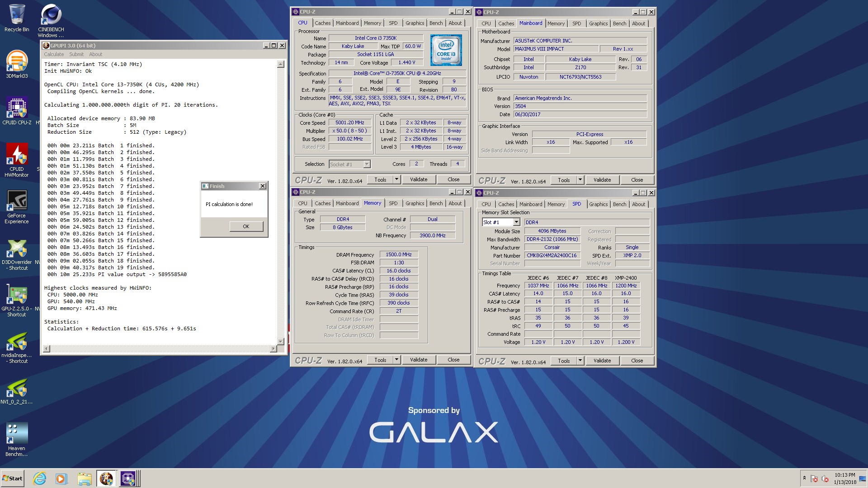The height and width of the screenshot is (488, 868).
Task: Open Memory tab in top-right CPU-Z
Action: point(556,23)
